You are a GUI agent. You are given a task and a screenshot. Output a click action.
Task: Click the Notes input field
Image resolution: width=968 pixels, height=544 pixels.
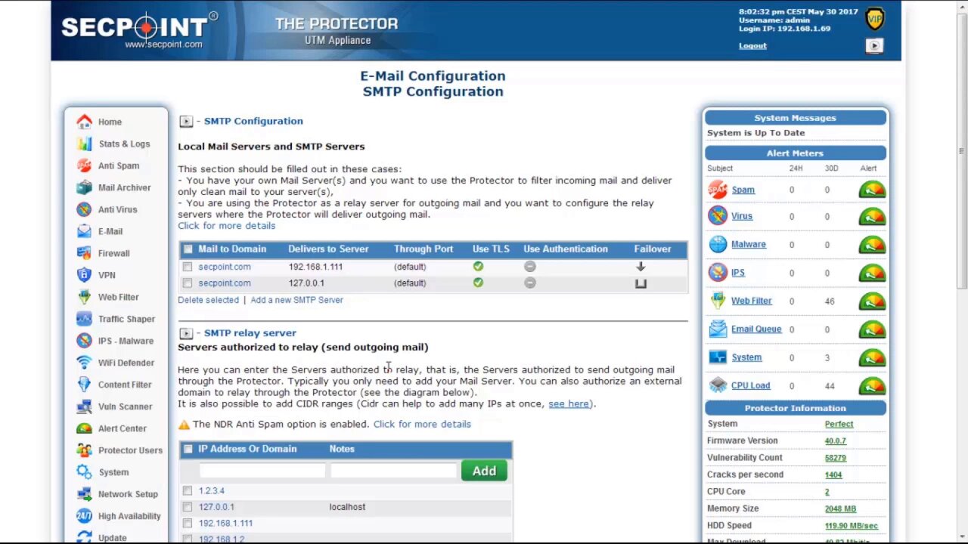pyautogui.click(x=393, y=471)
